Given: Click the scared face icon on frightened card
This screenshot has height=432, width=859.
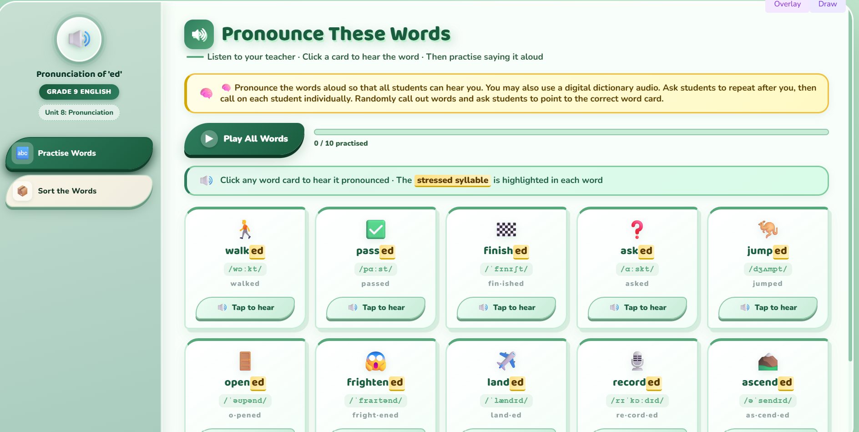Looking at the screenshot, I should coord(376,361).
